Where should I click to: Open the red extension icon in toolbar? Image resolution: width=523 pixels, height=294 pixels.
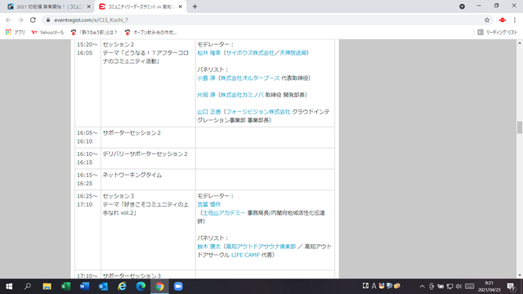(503, 20)
